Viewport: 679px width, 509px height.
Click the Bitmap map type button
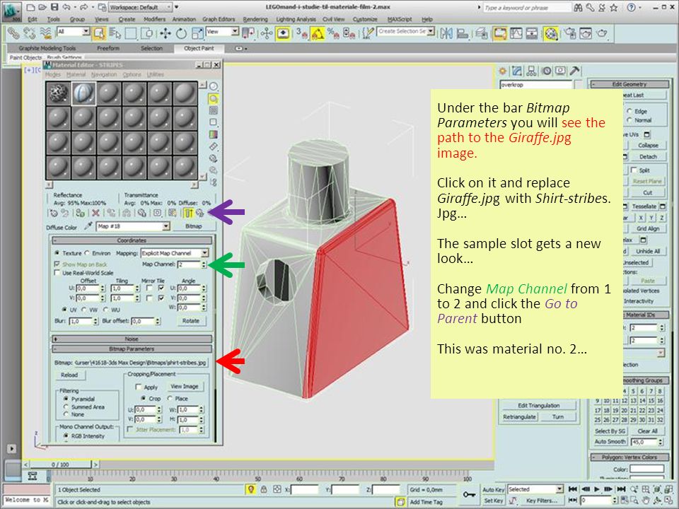194,226
